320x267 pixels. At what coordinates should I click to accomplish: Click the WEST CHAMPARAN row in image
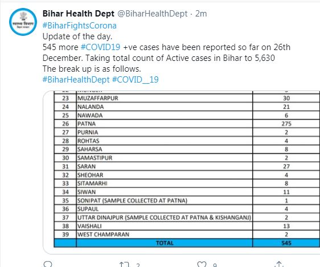(187, 235)
